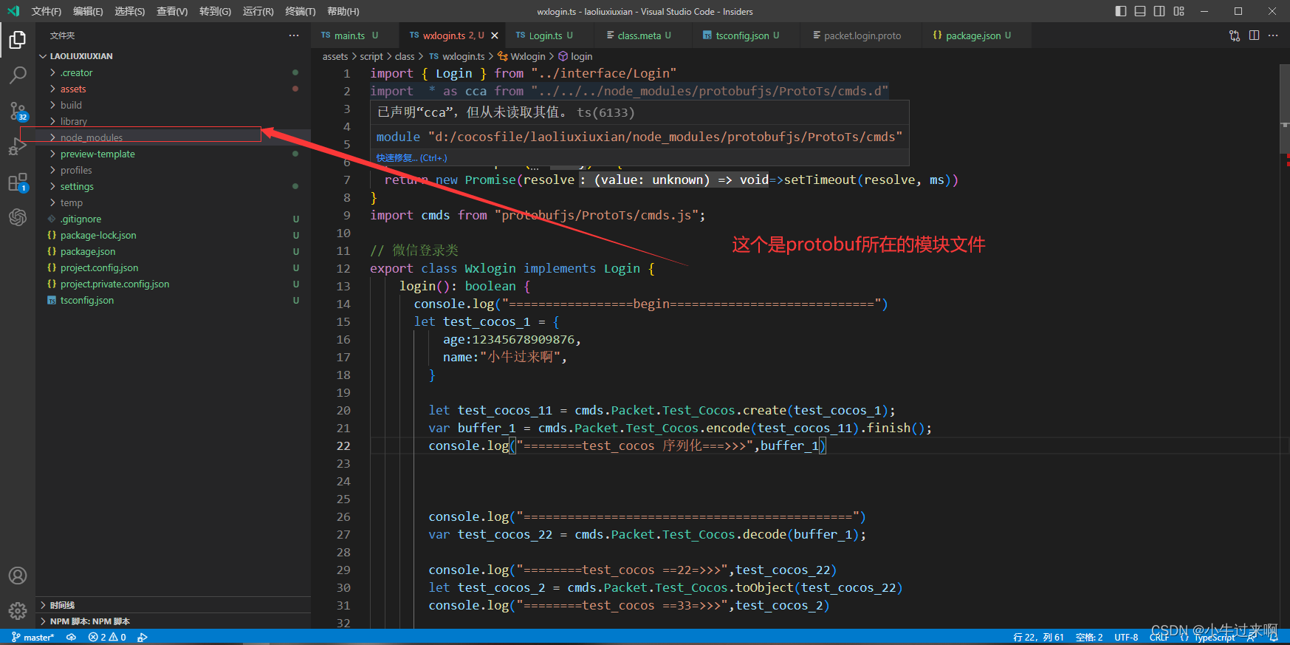Open the Manage gear icon
Screen dimensions: 1290x645
pos(18,611)
